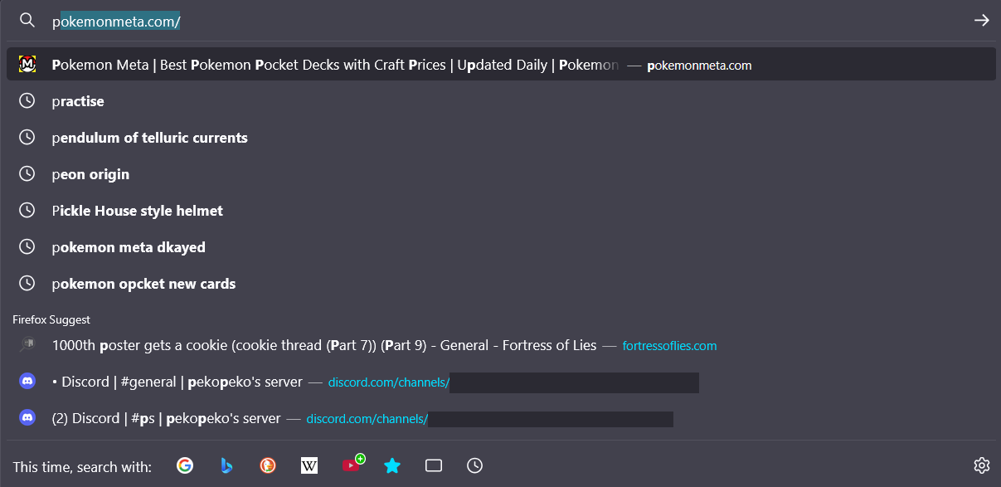Image resolution: width=1001 pixels, height=487 pixels.
Task: Select "pokemon meta dkayed" suggestion
Action: pos(501,247)
